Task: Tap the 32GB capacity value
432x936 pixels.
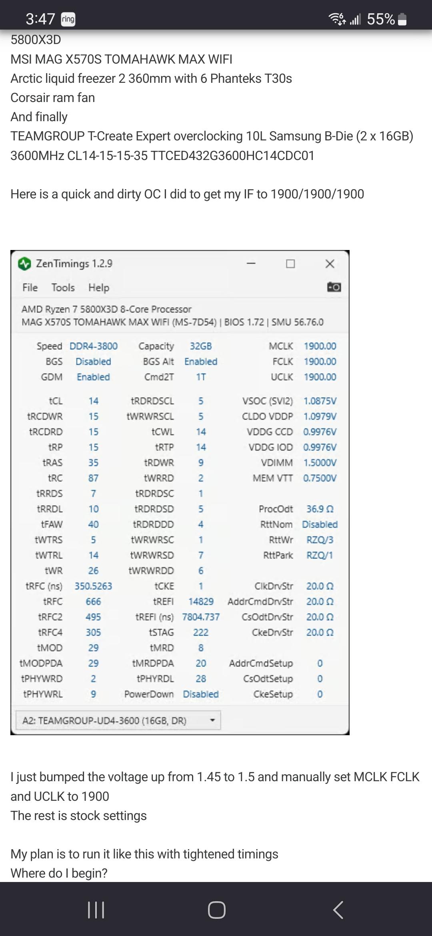Action: [x=201, y=346]
